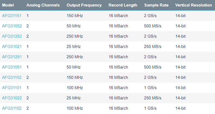
Task: Open the AFG31102 model link
Action: [12, 108]
